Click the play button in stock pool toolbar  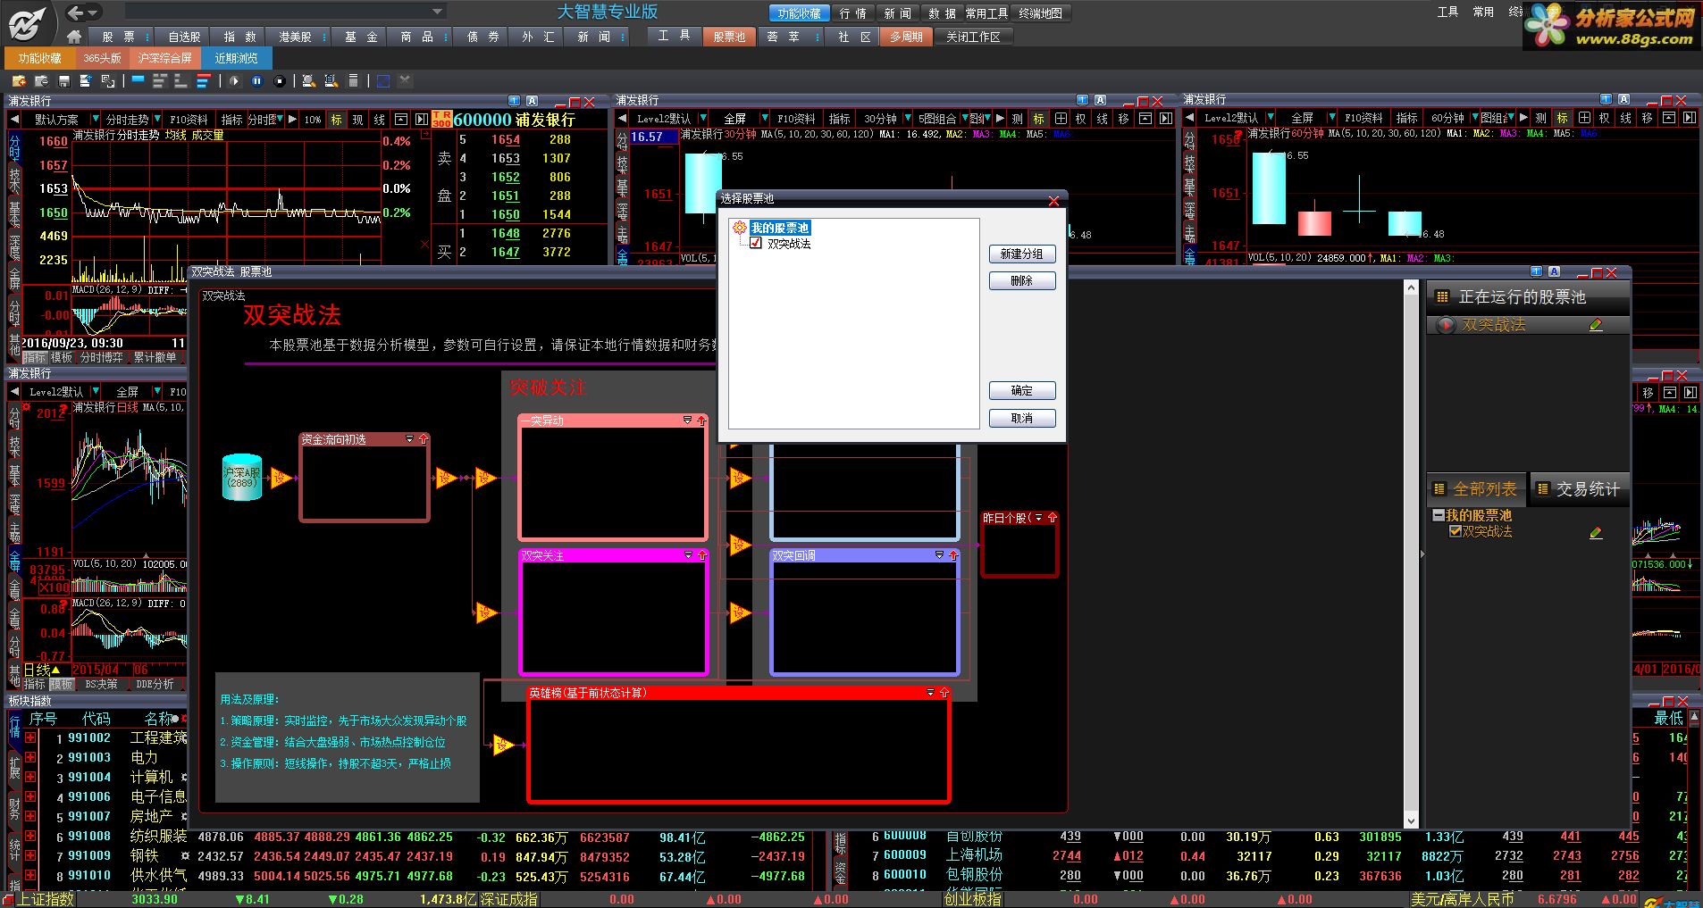click(x=234, y=81)
